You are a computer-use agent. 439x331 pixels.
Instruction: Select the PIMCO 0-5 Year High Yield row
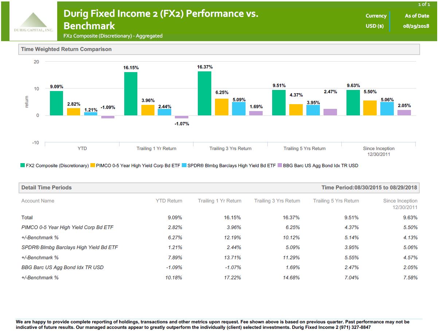219,227
